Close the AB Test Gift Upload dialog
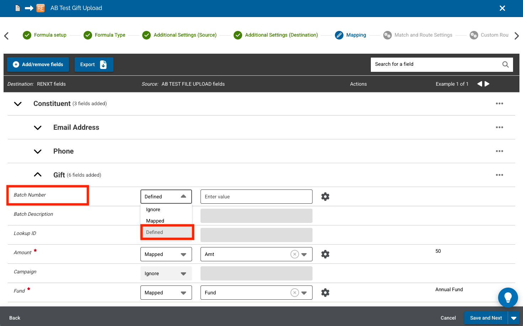The width and height of the screenshot is (523, 326). (502, 8)
